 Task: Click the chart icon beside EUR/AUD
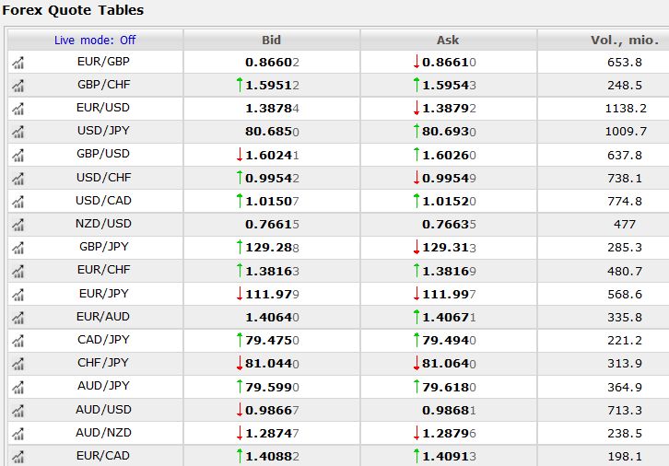click(x=18, y=318)
